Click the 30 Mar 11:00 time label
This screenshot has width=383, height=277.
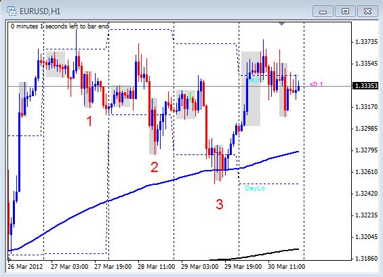(x=287, y=267)
